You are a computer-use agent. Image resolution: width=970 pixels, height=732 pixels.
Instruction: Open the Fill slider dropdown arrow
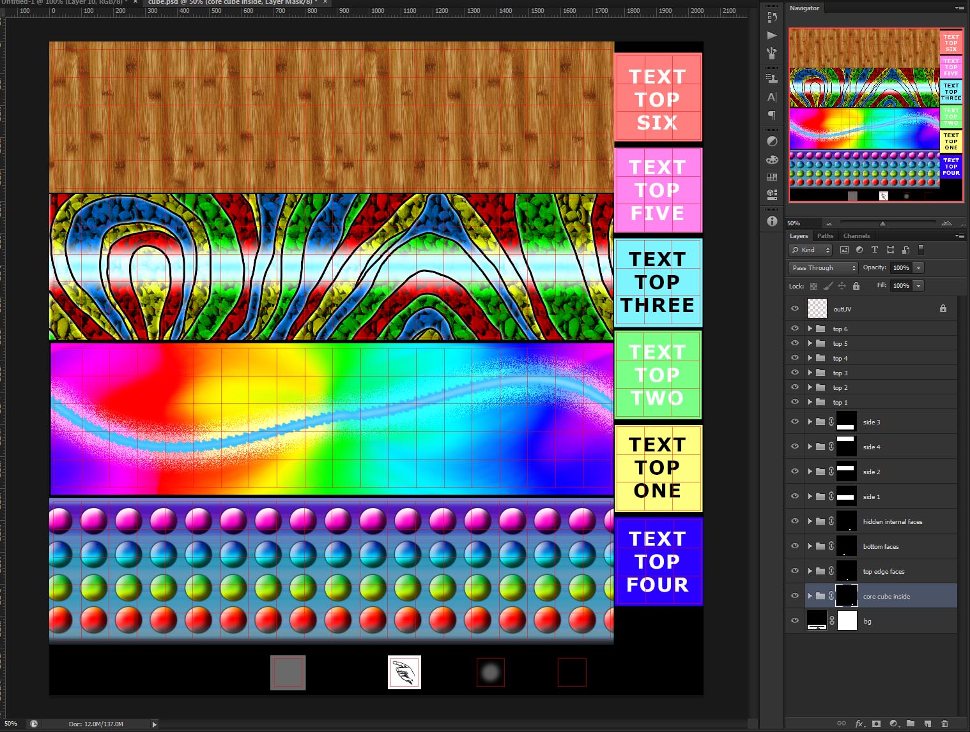point(919,286)
